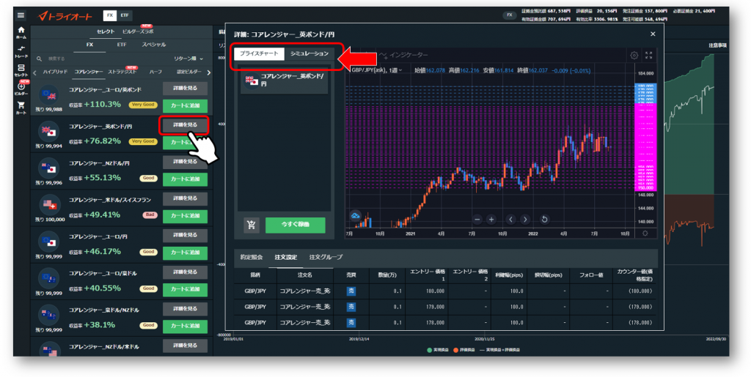Select the スペシャル sub-tab

154,45
